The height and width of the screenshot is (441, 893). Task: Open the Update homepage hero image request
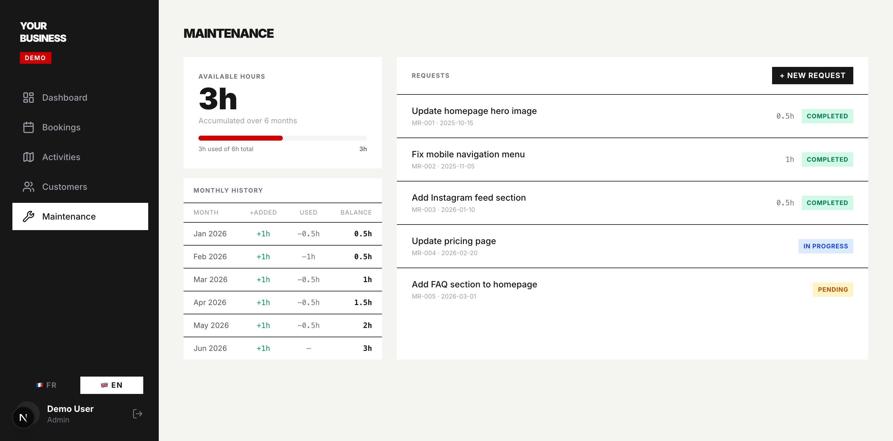coord(632,116)
